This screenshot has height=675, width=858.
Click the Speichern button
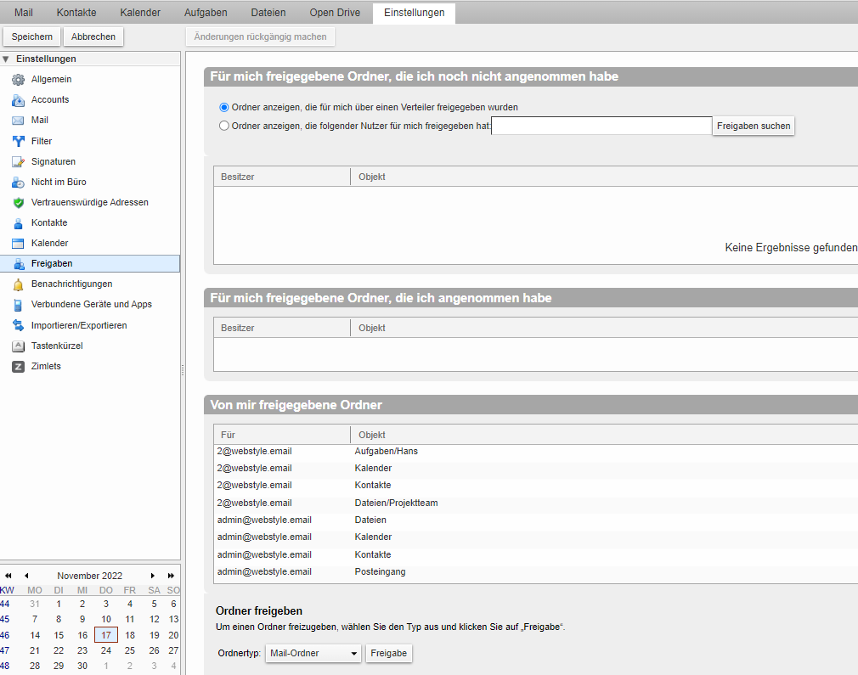click(x=32, y=37)
